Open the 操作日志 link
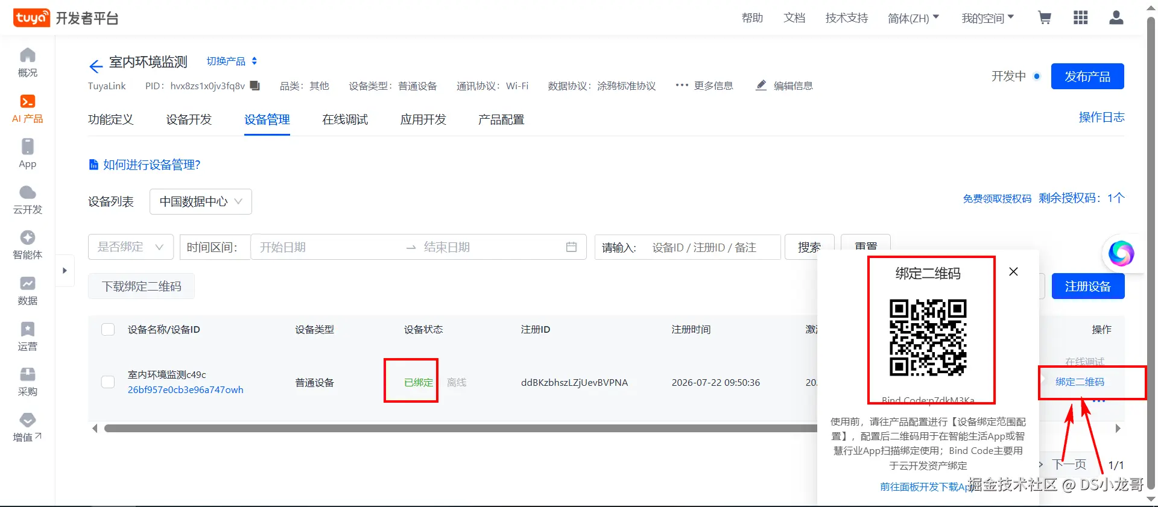This screenshot has height=507, width=1158. pyautogui.click(x=1101, y=117)
